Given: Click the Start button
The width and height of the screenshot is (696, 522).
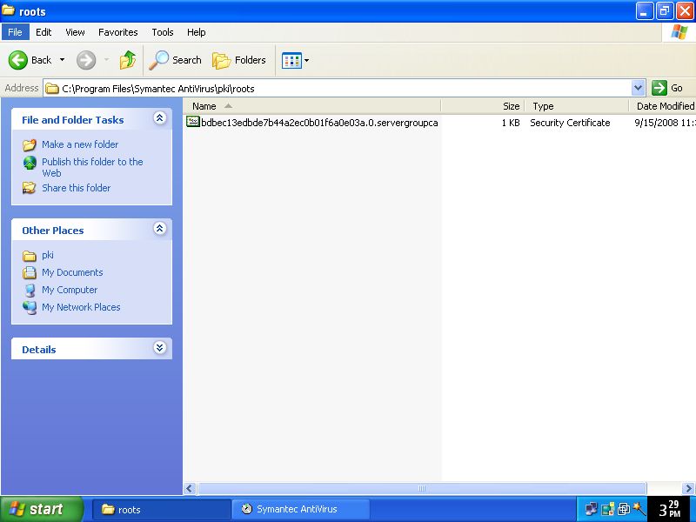Looking at the screenshot, I should point(42,509).
